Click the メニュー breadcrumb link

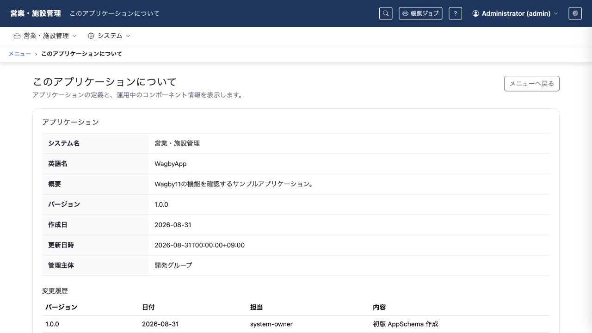coord(19,54)
